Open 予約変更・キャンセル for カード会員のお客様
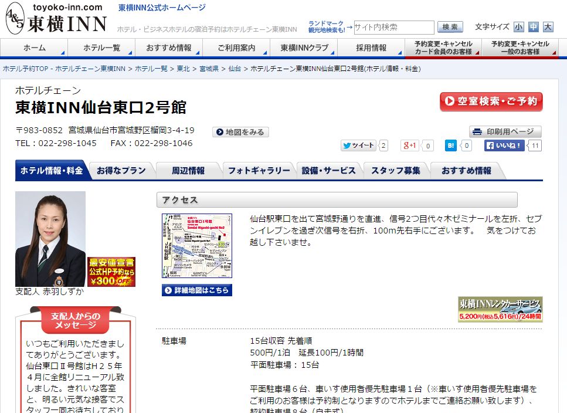 [443, 48]
